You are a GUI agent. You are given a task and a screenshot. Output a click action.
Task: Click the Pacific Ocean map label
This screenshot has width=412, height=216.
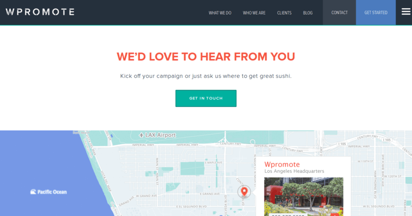[52, 192]
